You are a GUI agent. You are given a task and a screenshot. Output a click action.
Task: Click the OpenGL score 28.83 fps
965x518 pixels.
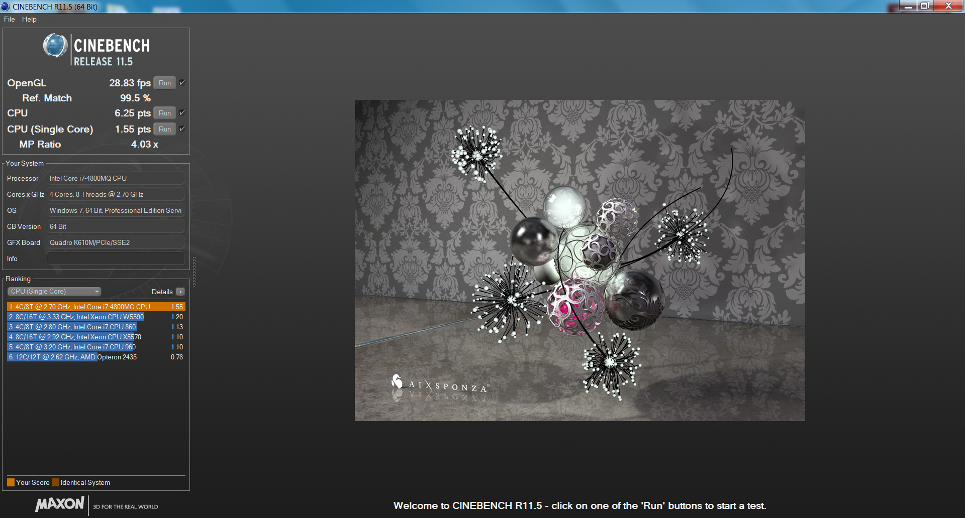click(x=130, y=83)
